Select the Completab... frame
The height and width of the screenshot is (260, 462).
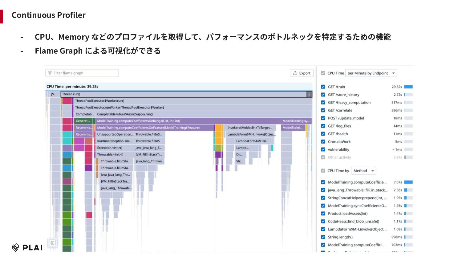click(x=85, y=114)
